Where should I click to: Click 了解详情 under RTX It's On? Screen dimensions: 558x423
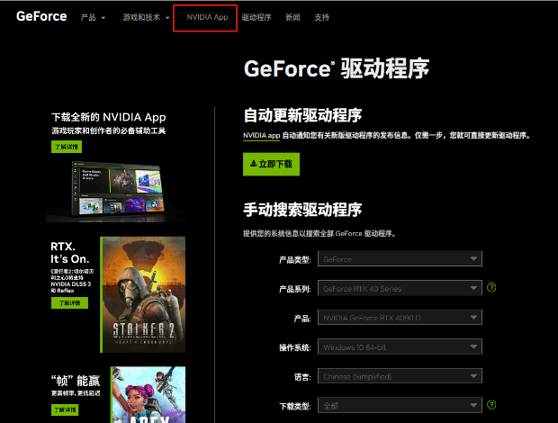click(69, 303)
